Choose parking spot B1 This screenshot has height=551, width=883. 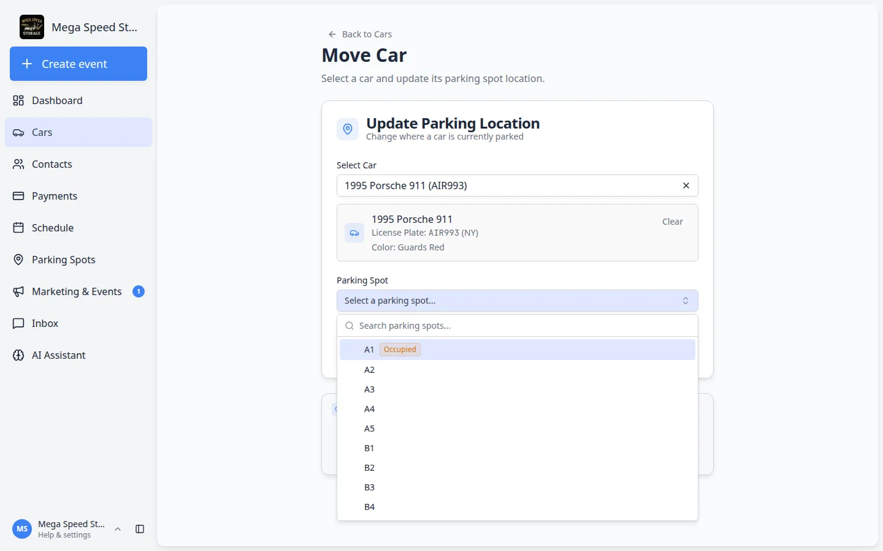518,448
